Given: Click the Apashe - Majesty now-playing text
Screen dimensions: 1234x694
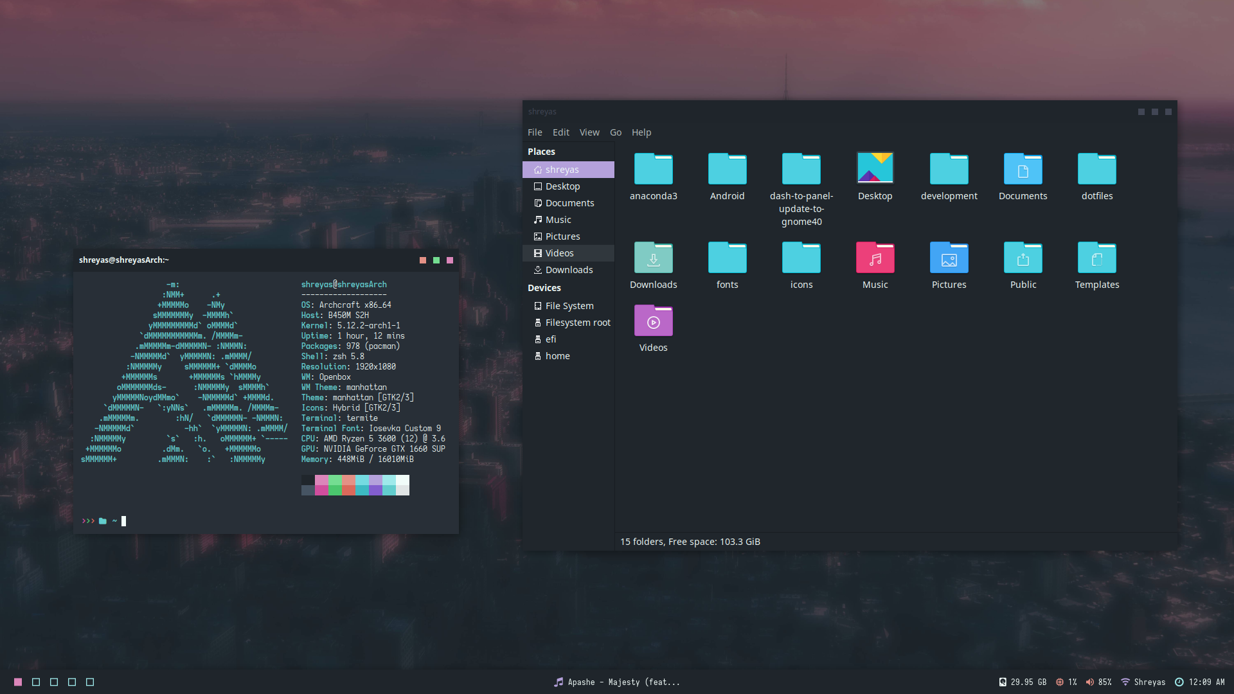Looking at the screenshot, I should coord(623,682).
